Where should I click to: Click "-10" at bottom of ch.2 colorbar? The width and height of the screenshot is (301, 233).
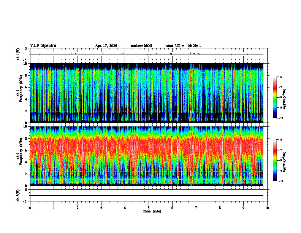[x=281, y=181]
